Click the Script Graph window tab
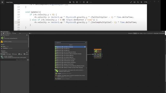The width and height of the screenshot is (166, 93). coord(5,32)
